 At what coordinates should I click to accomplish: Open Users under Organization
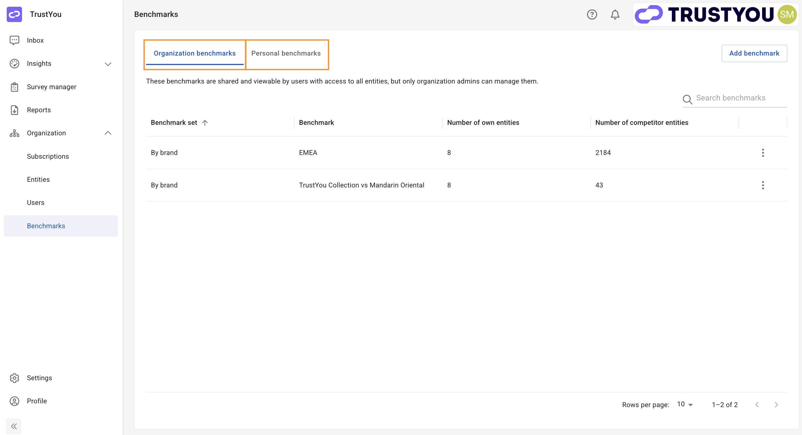tap(61, 203)
